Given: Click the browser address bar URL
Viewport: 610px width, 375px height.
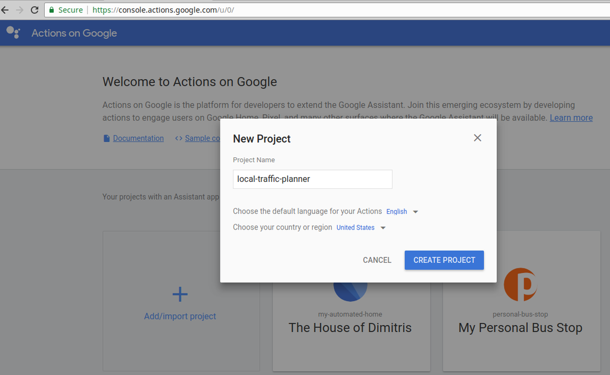Looking at the screenshot, I should point(163,10).
